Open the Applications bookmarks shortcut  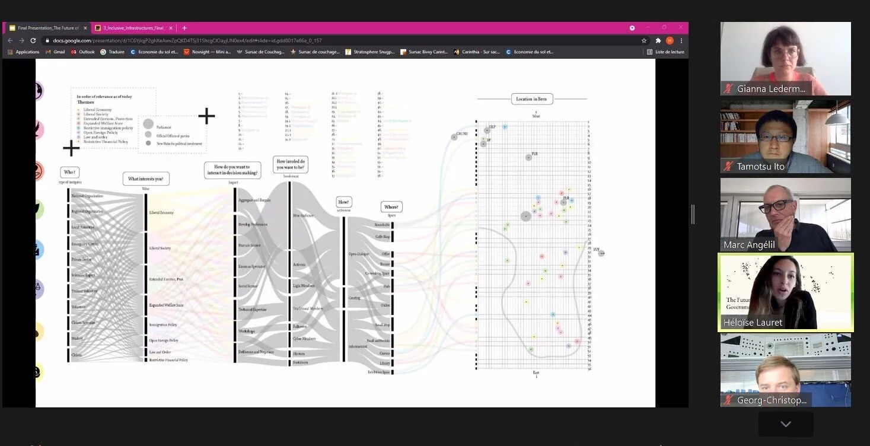[24, 52]
